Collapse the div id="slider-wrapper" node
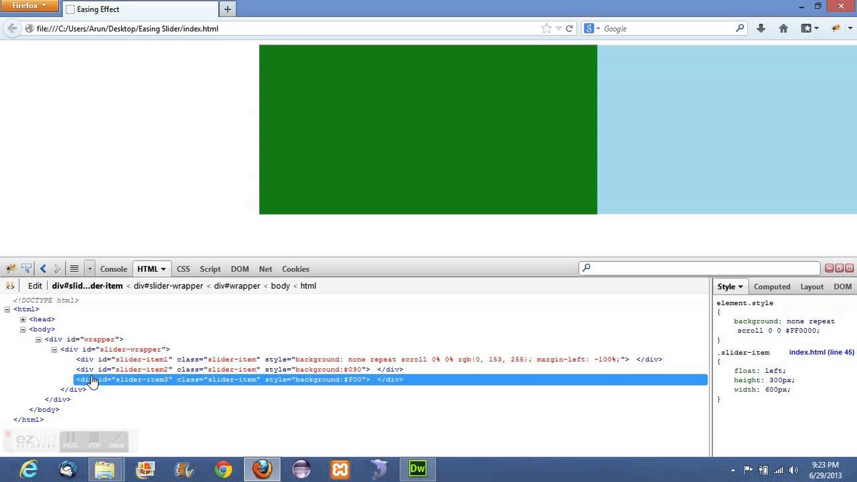This screenshot has height=482, width=857. [x=54, y=349]
